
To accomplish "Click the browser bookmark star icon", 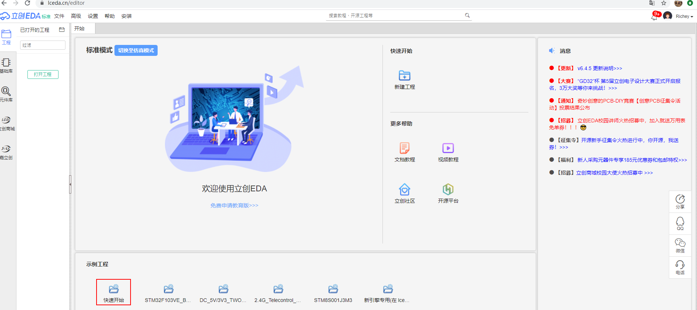I will point(664,3).
